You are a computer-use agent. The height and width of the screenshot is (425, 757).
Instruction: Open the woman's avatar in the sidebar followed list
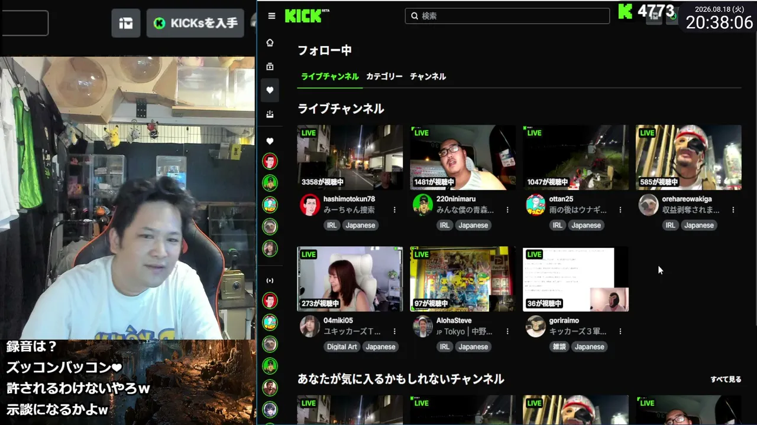click(270, 249)
